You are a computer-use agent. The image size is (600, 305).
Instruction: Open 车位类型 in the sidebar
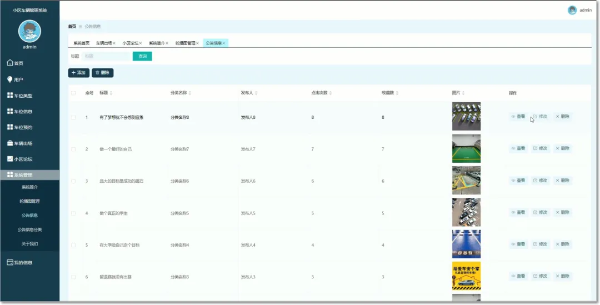pyautogui.click(x=20, y=96)
